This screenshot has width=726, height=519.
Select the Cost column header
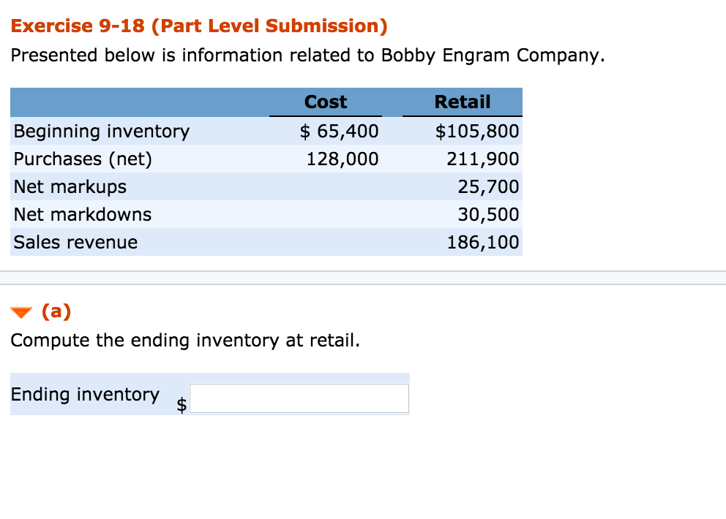point(326,102)
